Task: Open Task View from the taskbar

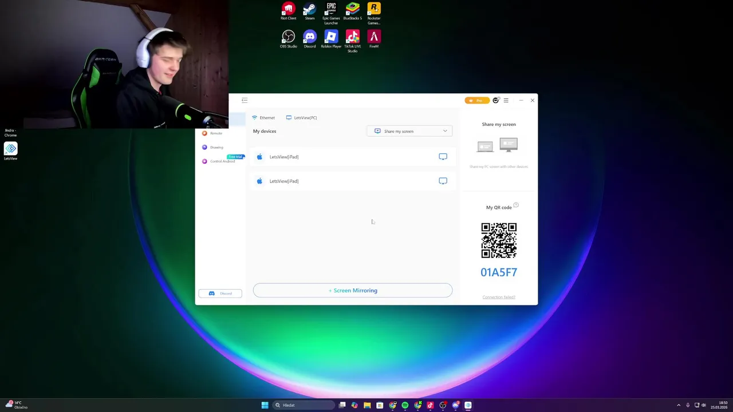Action: coord(342,405)
